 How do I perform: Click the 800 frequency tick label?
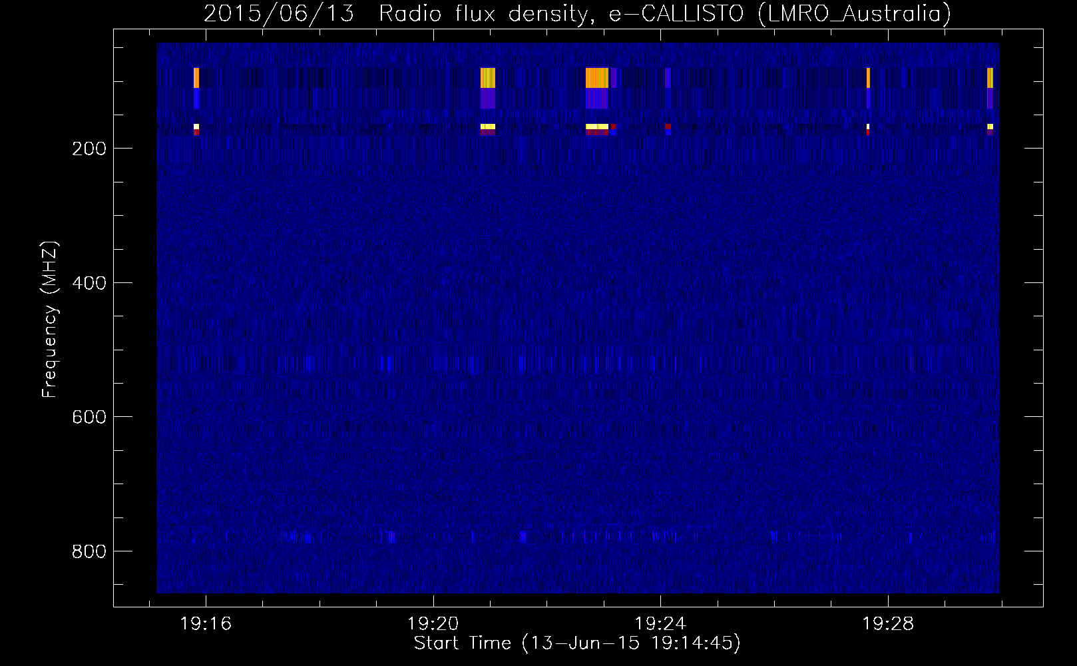[89, 551]
